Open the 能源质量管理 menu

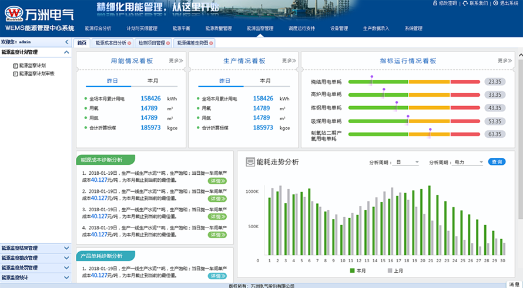point(219,28)
